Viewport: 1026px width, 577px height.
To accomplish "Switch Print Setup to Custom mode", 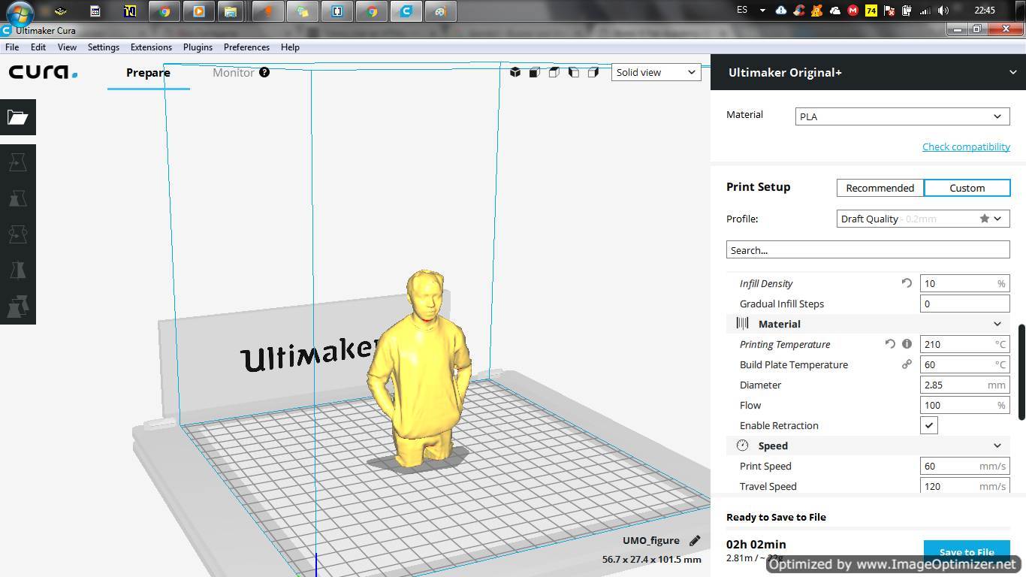I will point(967,188).
